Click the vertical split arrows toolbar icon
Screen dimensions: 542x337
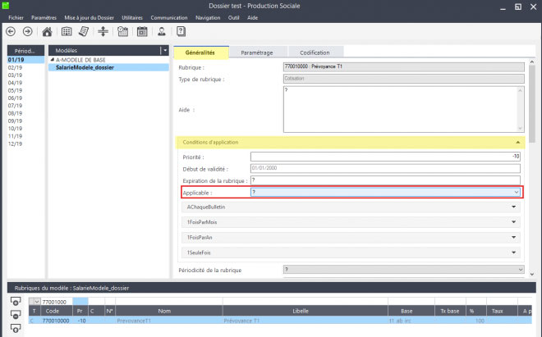coord(103,32)
